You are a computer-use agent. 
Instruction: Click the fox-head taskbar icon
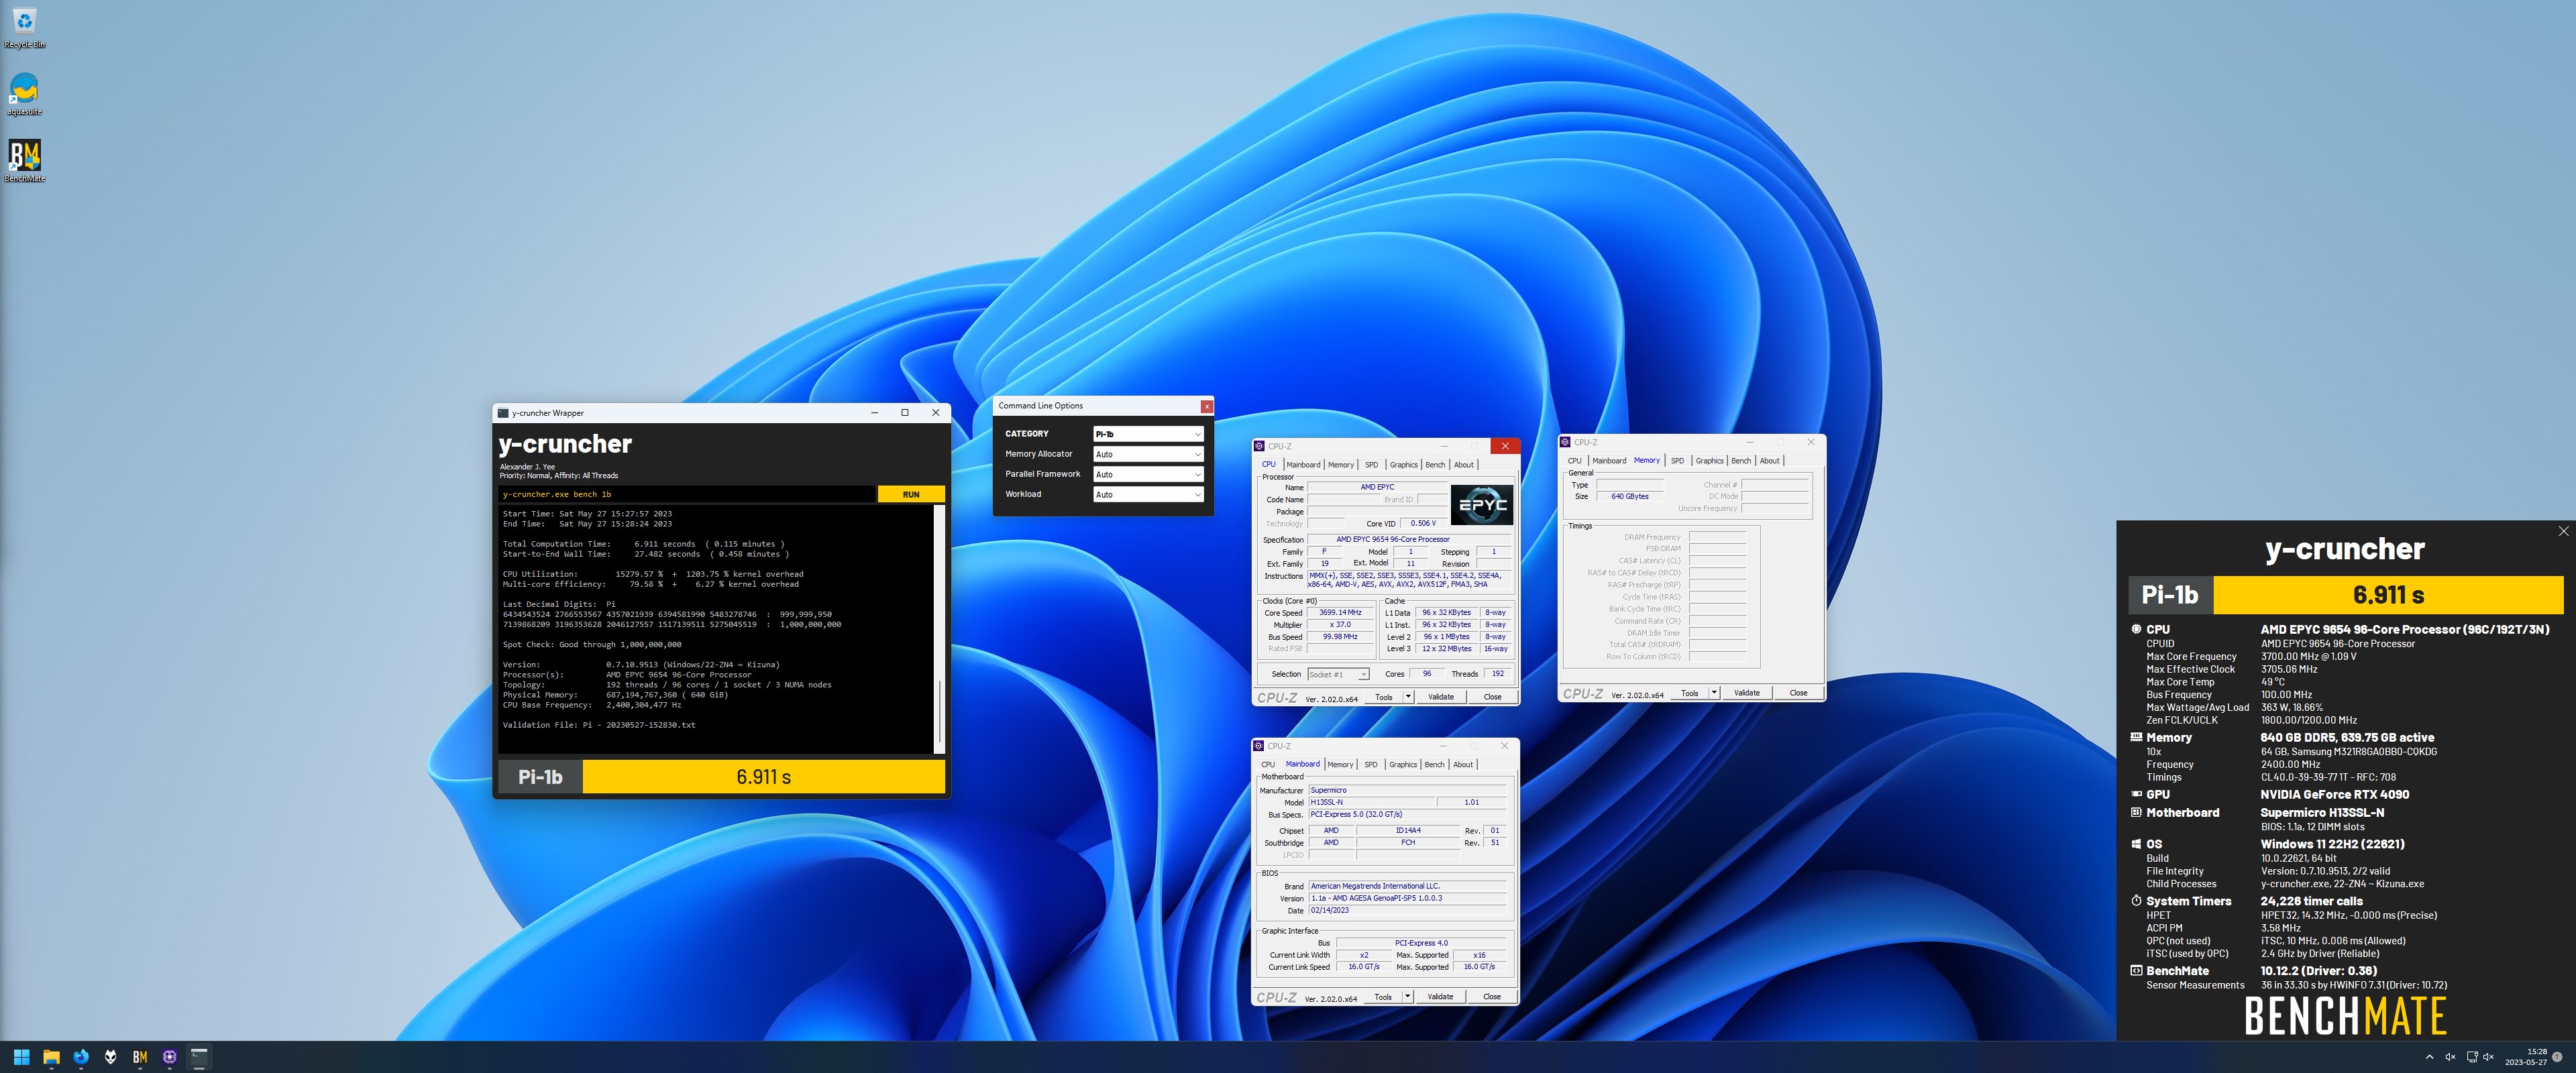coord(110,1056)
